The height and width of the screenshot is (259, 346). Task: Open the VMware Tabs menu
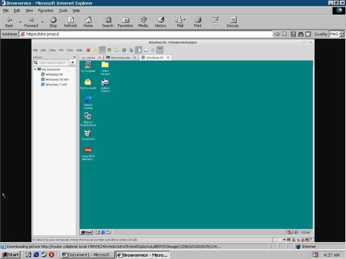coord(70,50)
